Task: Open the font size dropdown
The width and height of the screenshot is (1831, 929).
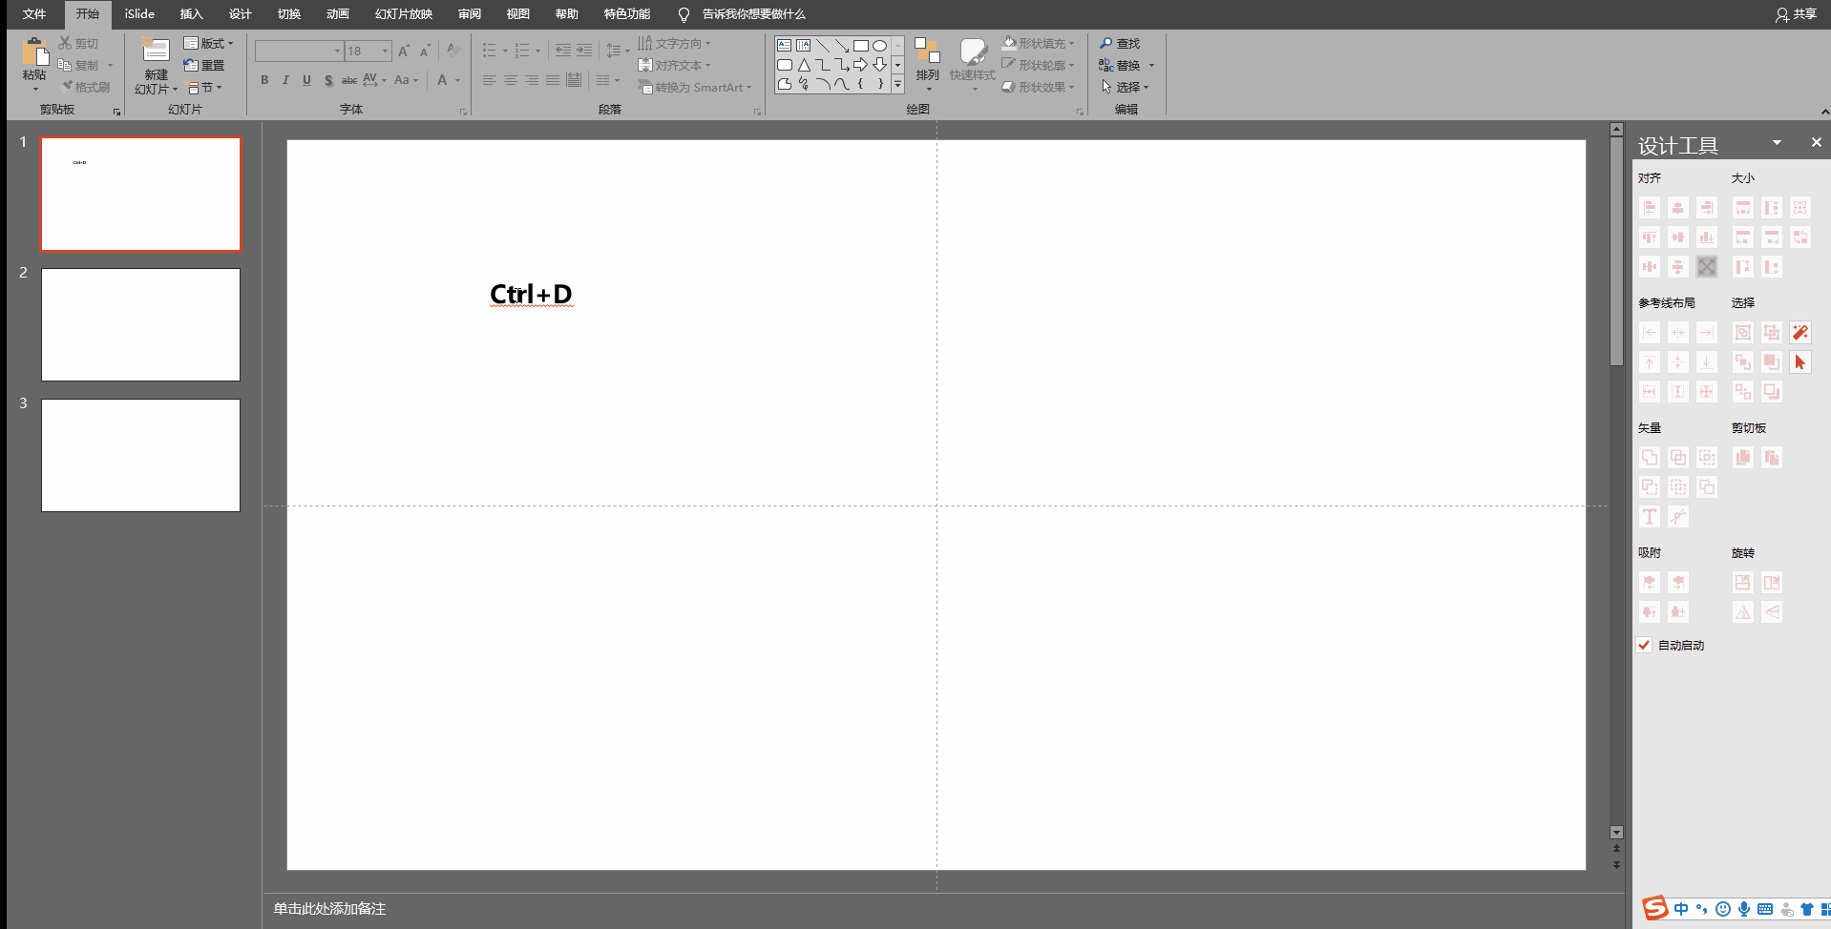Action: click(x=386, y=51)
